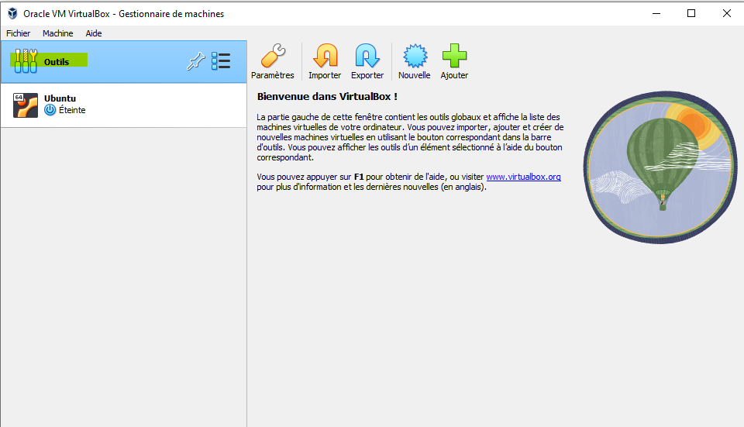The width and height of the screenshot is (744, 427).
Task: Maximize the VirtualBox window
Action: (x=691, y=13)
